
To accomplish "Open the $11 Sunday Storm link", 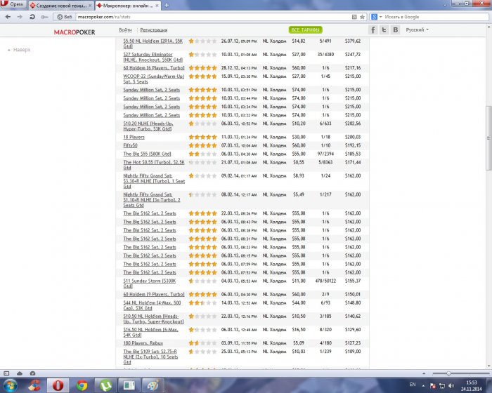I will point(149,284).
